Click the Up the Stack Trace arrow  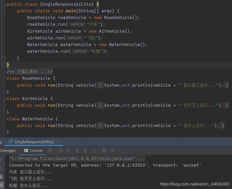1,160
